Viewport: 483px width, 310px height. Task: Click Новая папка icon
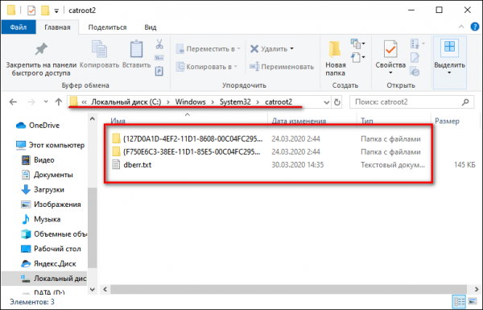pyautogui.click(x=335, y=49)
